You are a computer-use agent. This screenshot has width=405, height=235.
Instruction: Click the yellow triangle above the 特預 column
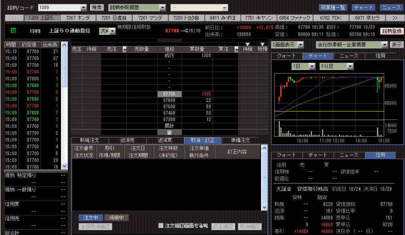(x=262, y=44)
